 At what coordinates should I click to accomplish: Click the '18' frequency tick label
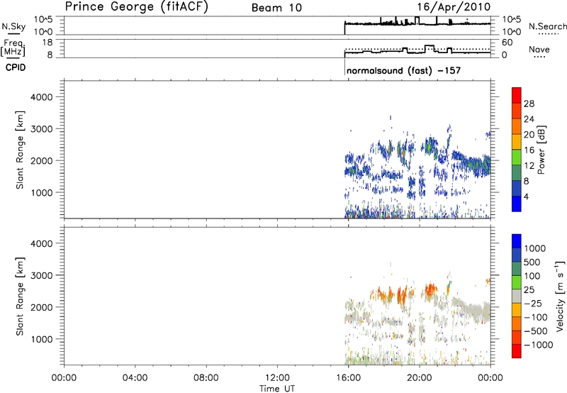click(47, 43)
